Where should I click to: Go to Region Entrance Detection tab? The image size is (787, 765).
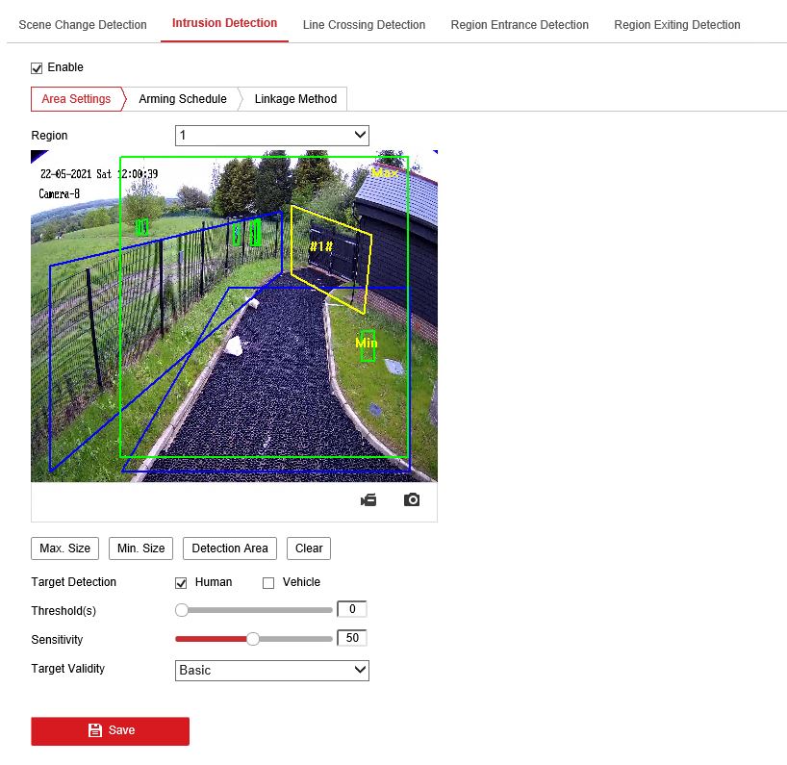(520, 25)
